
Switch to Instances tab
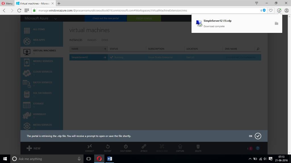[76, 40]
